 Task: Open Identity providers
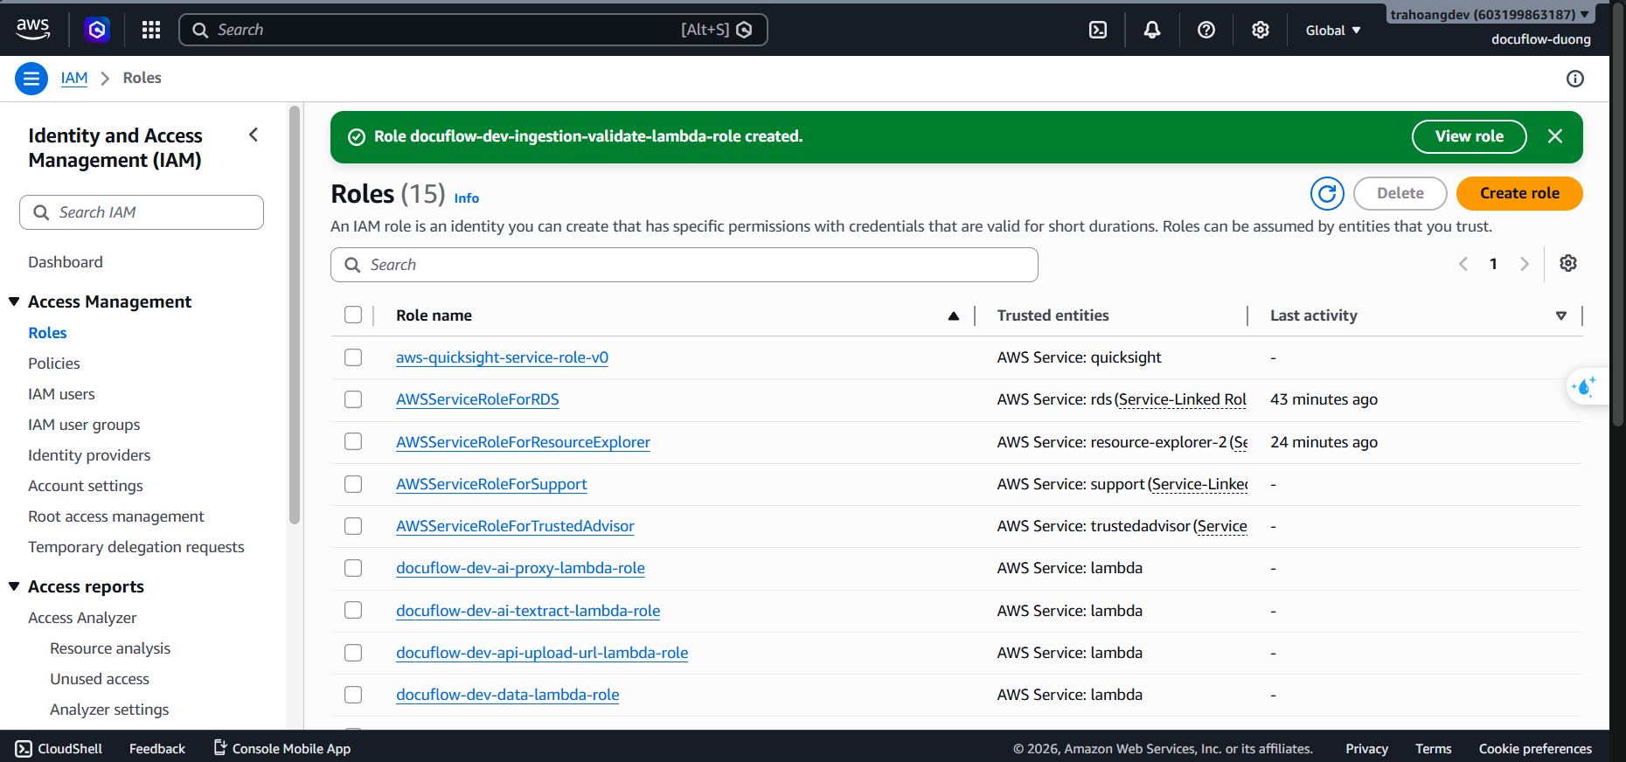click(x=89, y=455)
